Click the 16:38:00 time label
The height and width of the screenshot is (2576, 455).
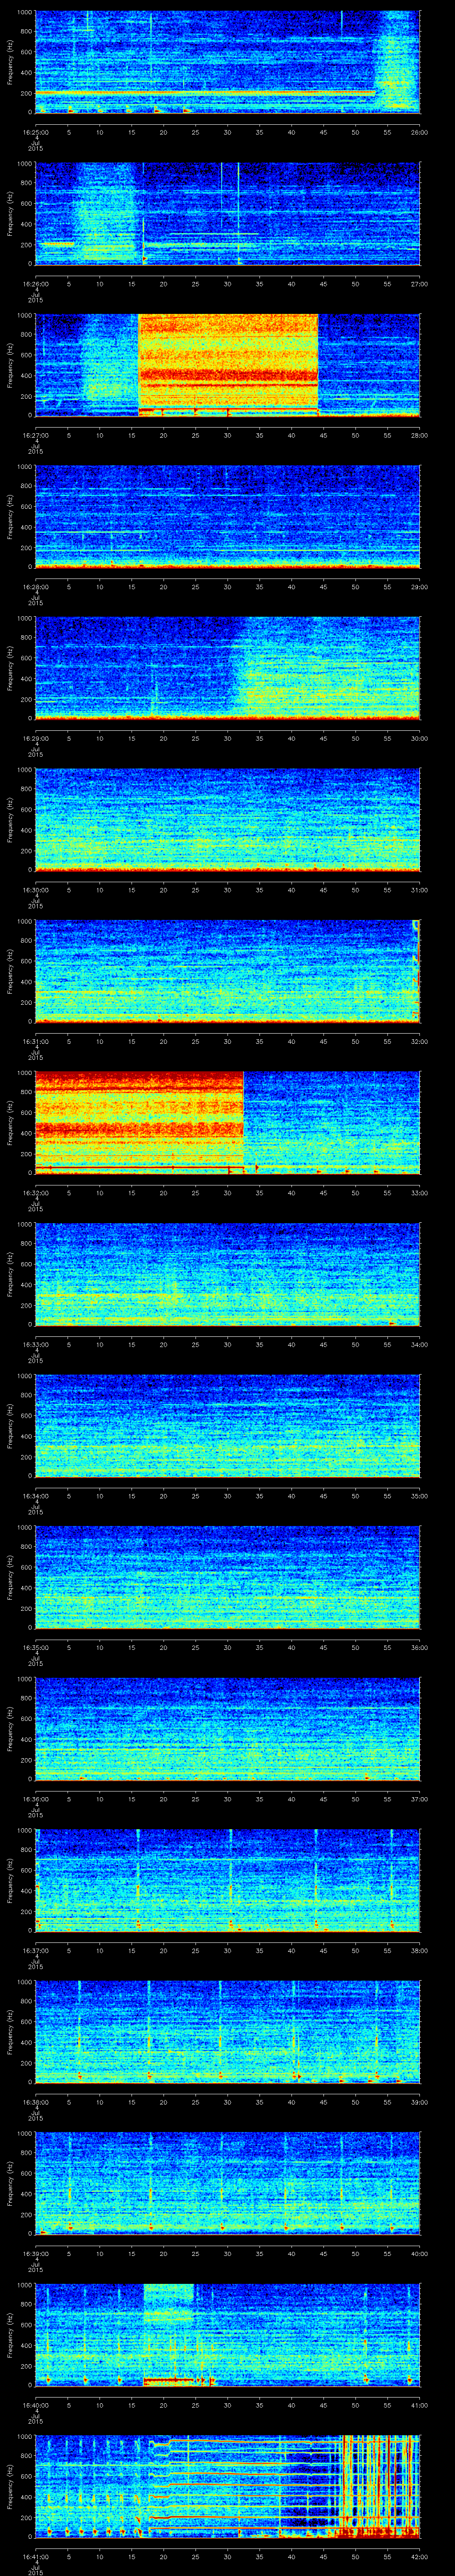[35, 2102]
